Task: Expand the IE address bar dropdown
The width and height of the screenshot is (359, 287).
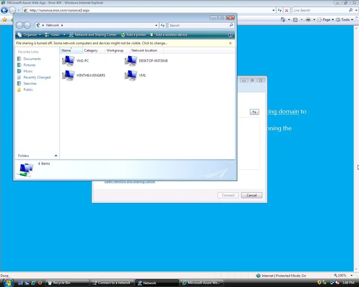Action: click(273, 10)
